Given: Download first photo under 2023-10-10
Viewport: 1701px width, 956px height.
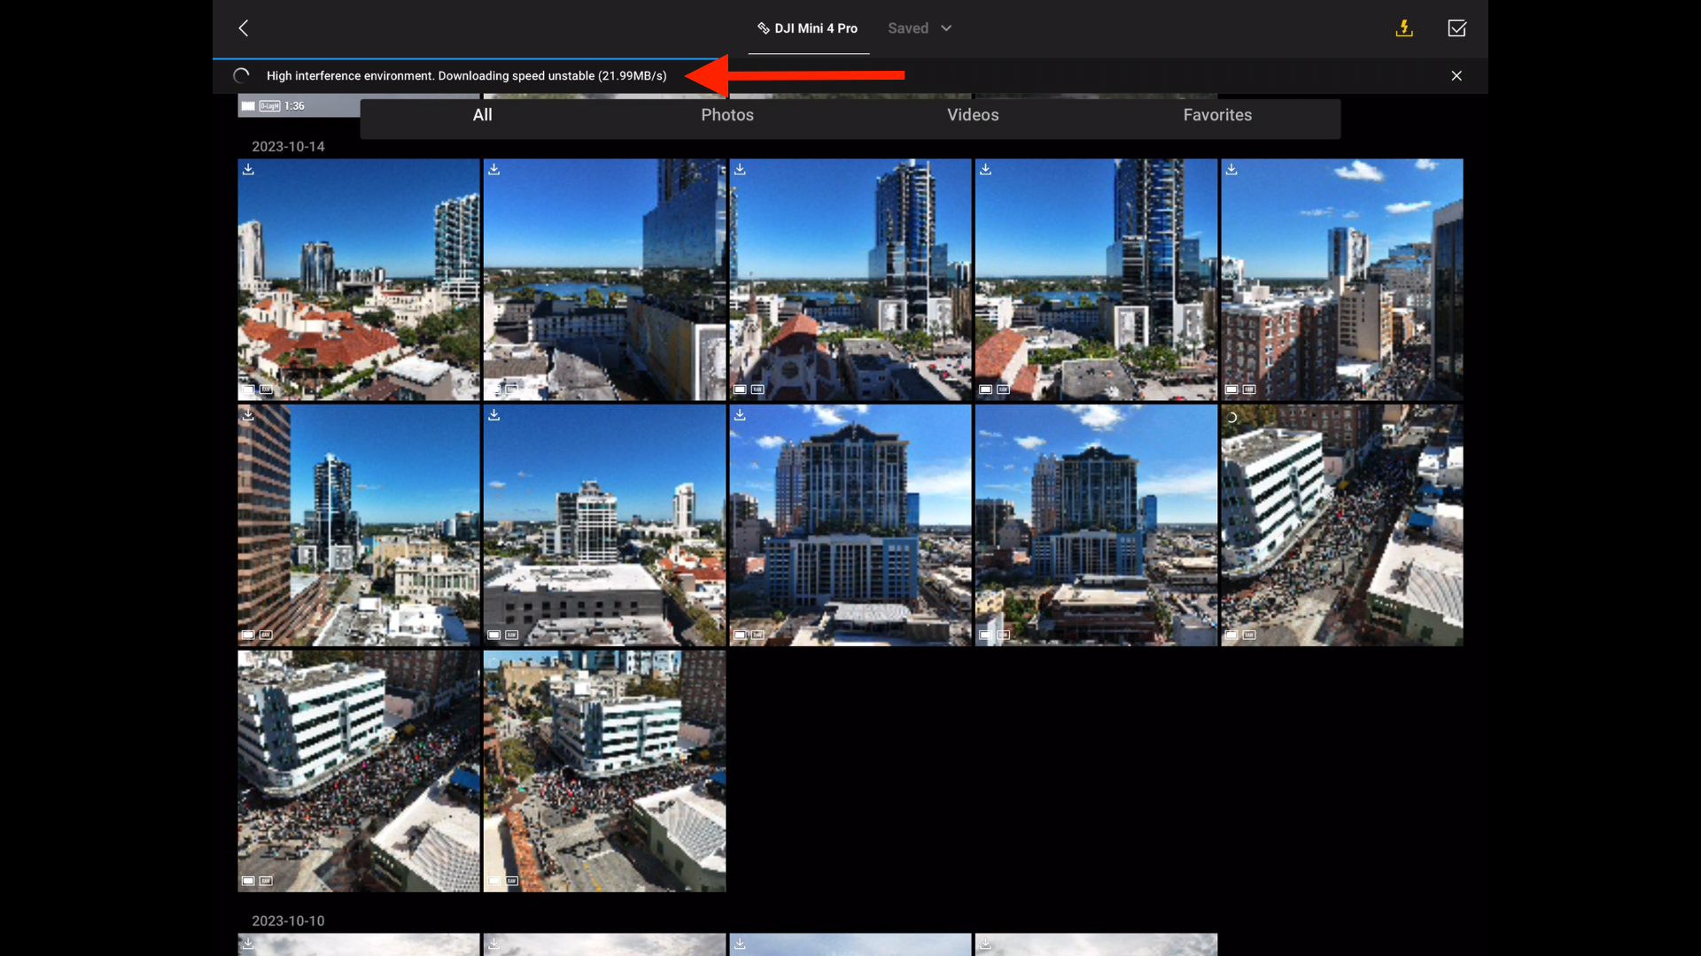Looking at the screenshot, I should coord(248,944).
